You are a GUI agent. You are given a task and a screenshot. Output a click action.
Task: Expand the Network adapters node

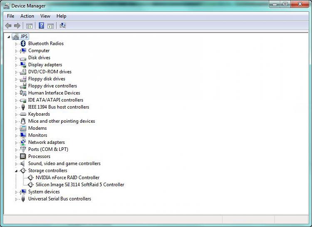pos(16,143)
